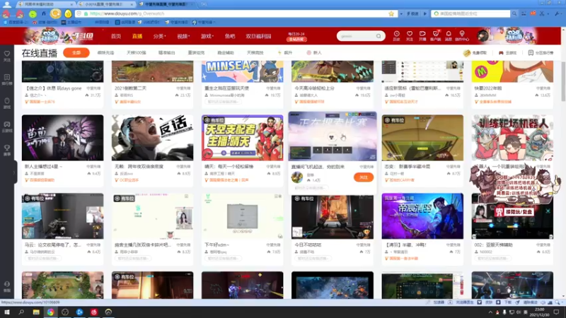The width and height of the screenshot is (566, 318).
Task: Open the 苗苗 anime stream thumbnail
Action: [62, 138]
